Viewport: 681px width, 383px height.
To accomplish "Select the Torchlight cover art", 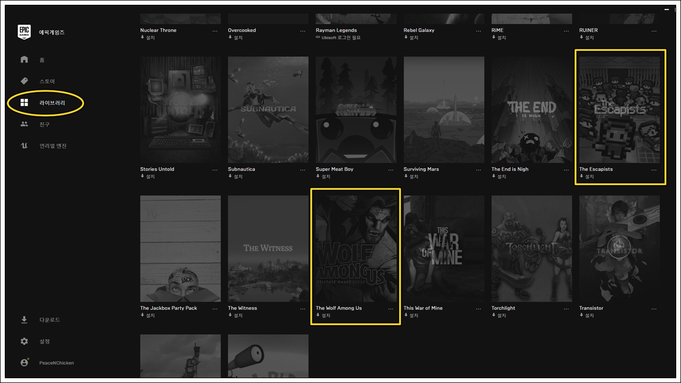I will coord(531,248).
